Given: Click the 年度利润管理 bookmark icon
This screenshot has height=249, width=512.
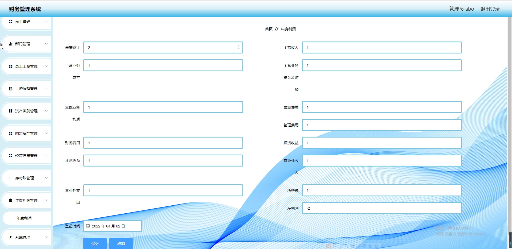Looking at the screenshot, I should click(11, 200).
